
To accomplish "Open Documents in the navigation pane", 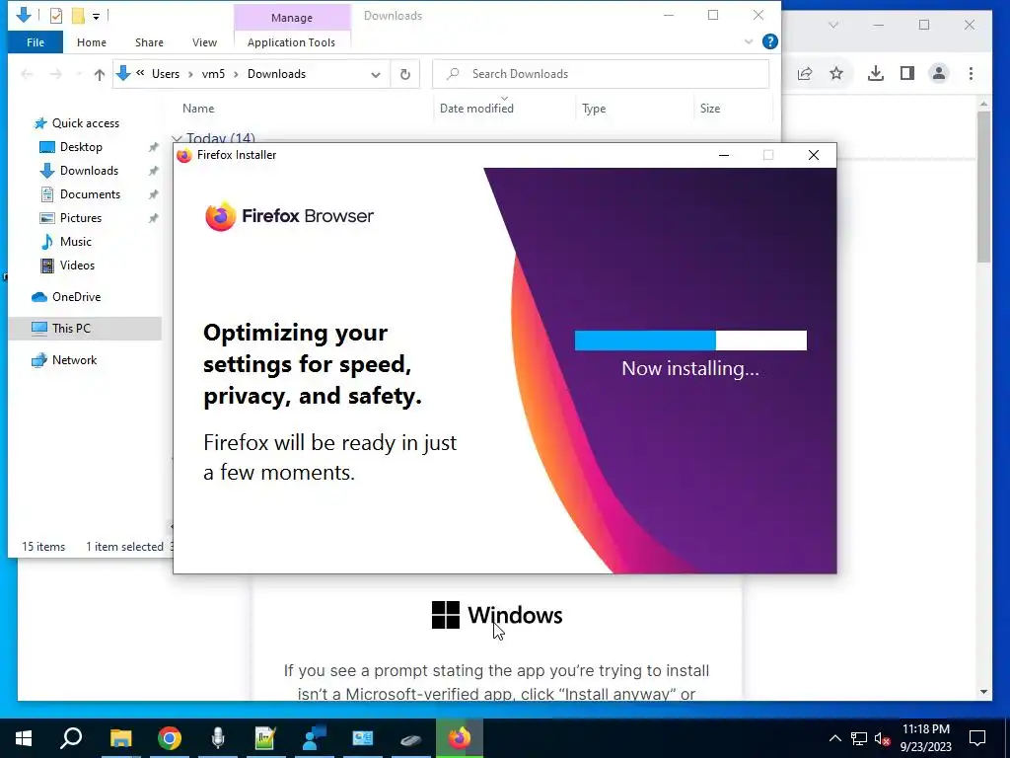I will 90,194.
